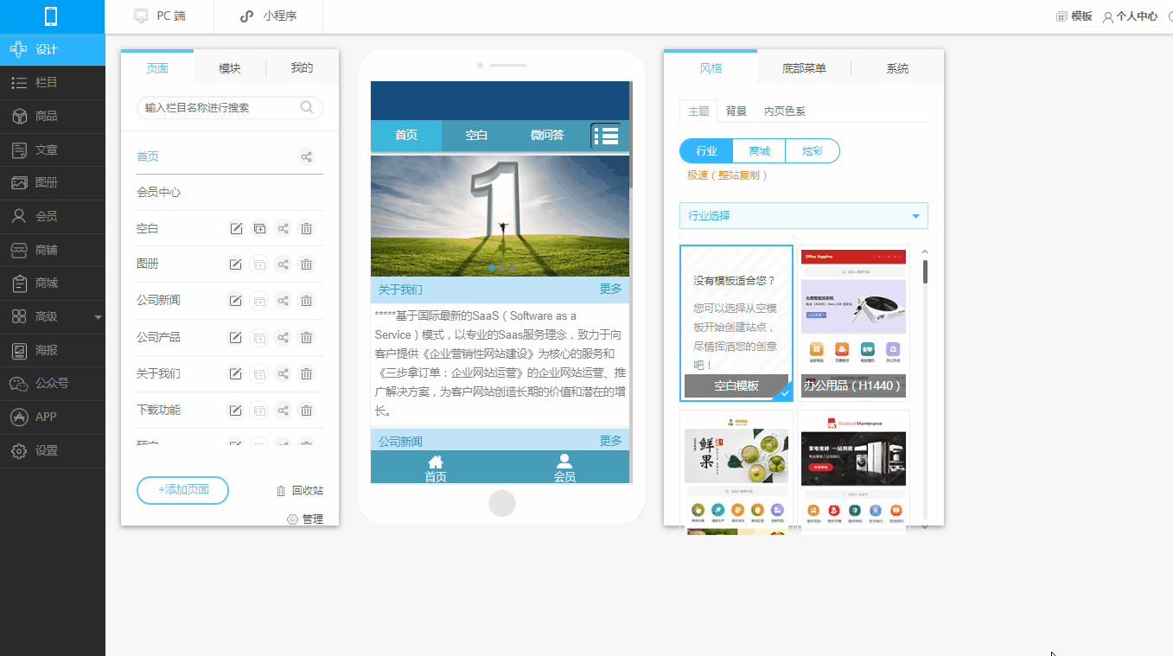
Task: Expand 高级 sidebar arrow
Action: (x=98, y=317)
